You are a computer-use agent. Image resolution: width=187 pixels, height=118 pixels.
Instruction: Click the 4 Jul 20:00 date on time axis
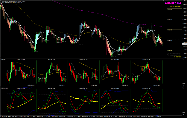(x=158, y=117)
